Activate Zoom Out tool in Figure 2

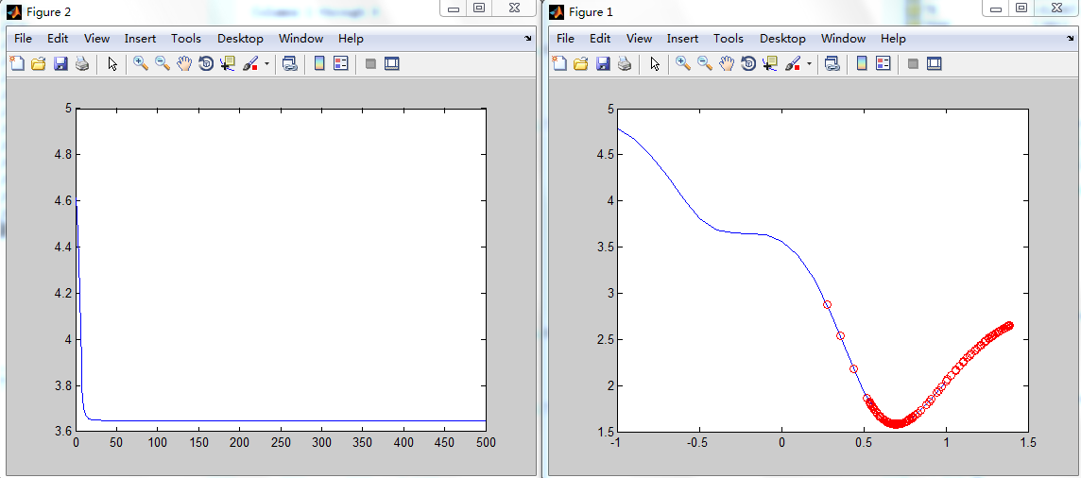click(162, 64)
